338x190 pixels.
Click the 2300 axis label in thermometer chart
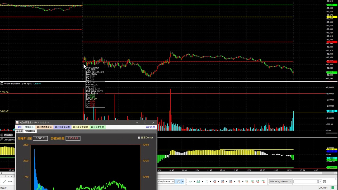[x=26, y=145]
